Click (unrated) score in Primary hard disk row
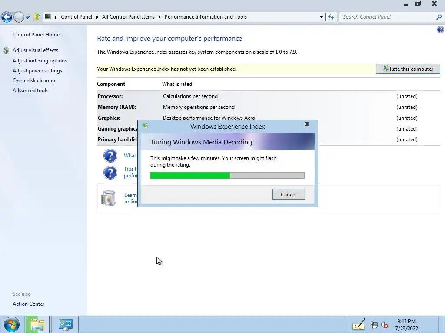The image size is (445, 333). click(x=407, y=140)
